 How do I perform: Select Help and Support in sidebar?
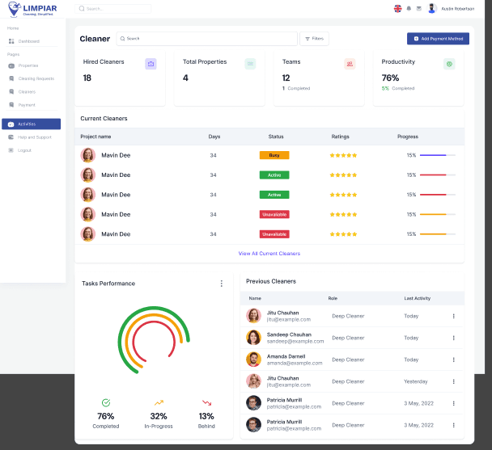pyautogui.click(x=33, y=137)
